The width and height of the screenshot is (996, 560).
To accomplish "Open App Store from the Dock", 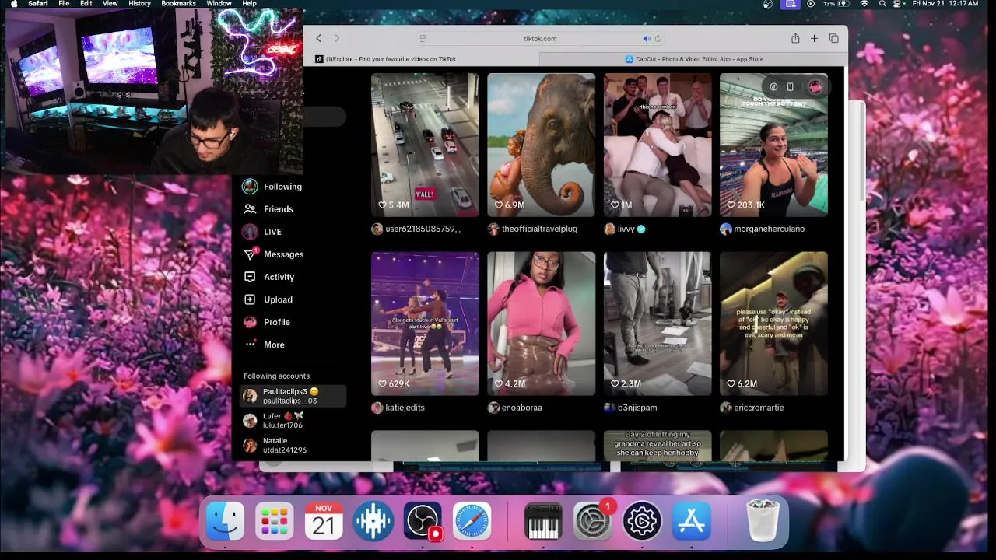I will click(692, 520).
